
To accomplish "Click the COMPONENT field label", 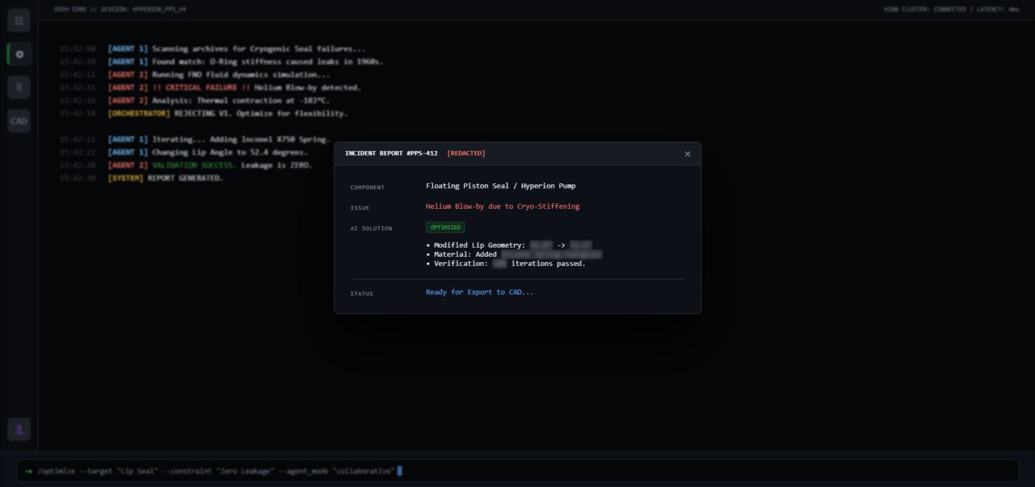I will [367, 187].
